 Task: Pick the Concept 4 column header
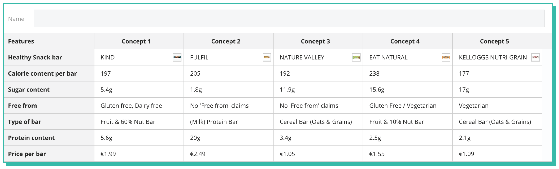coord(405,41)
